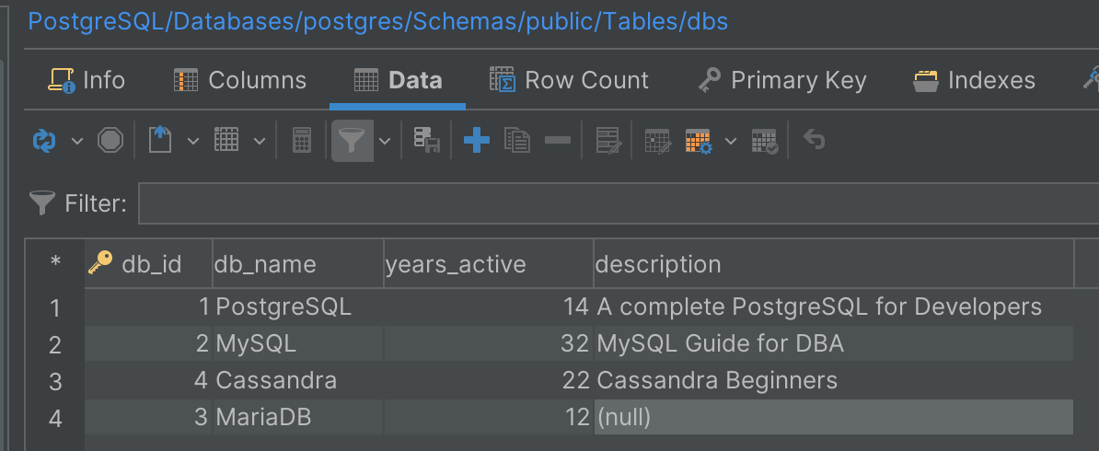Toggle the filter funnel button

point(352,141)
